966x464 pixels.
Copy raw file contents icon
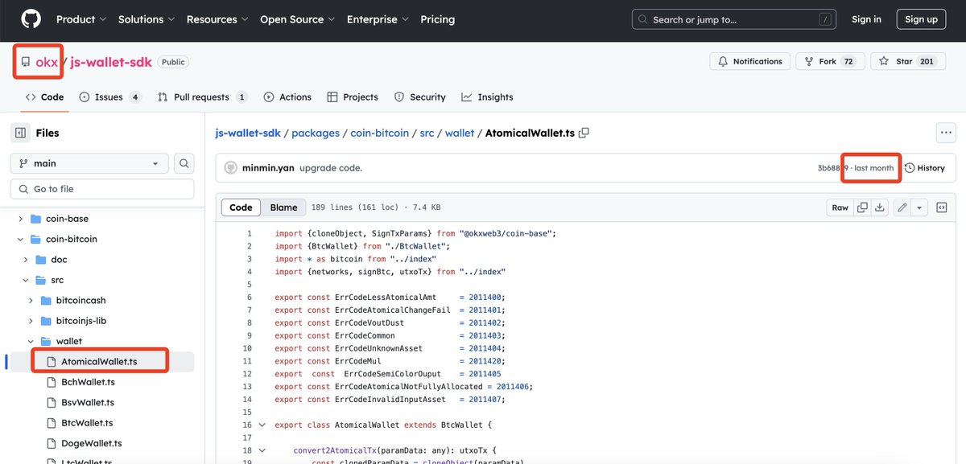(x=862, y=207)
